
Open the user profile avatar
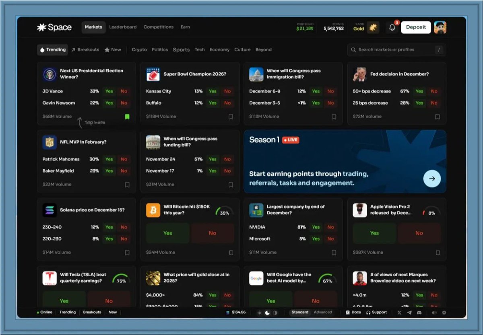[440, 27]
